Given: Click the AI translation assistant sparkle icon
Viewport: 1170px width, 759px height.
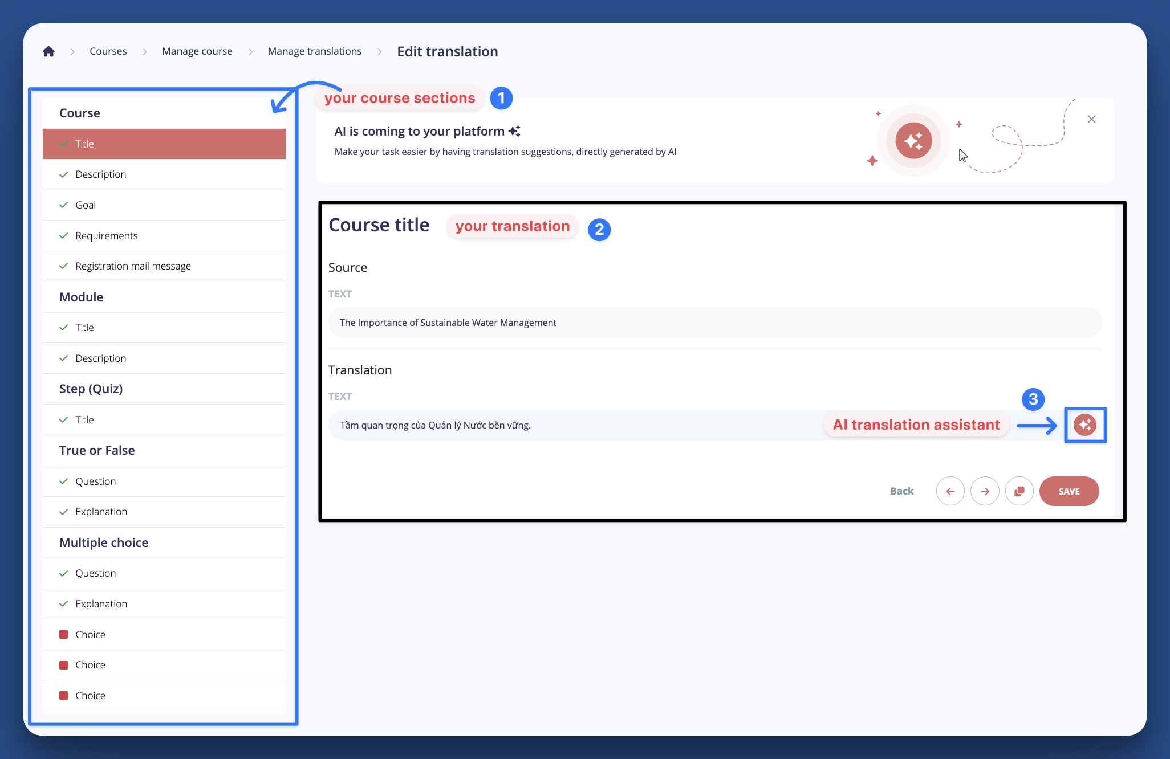Looking at the screenshot, I should [1084, 425].
